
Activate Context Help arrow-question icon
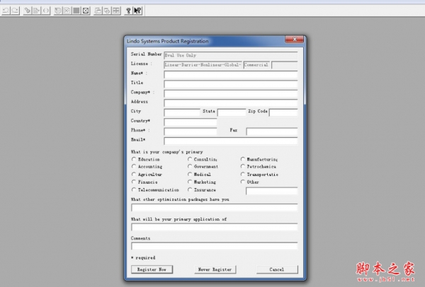coord(137,11)
